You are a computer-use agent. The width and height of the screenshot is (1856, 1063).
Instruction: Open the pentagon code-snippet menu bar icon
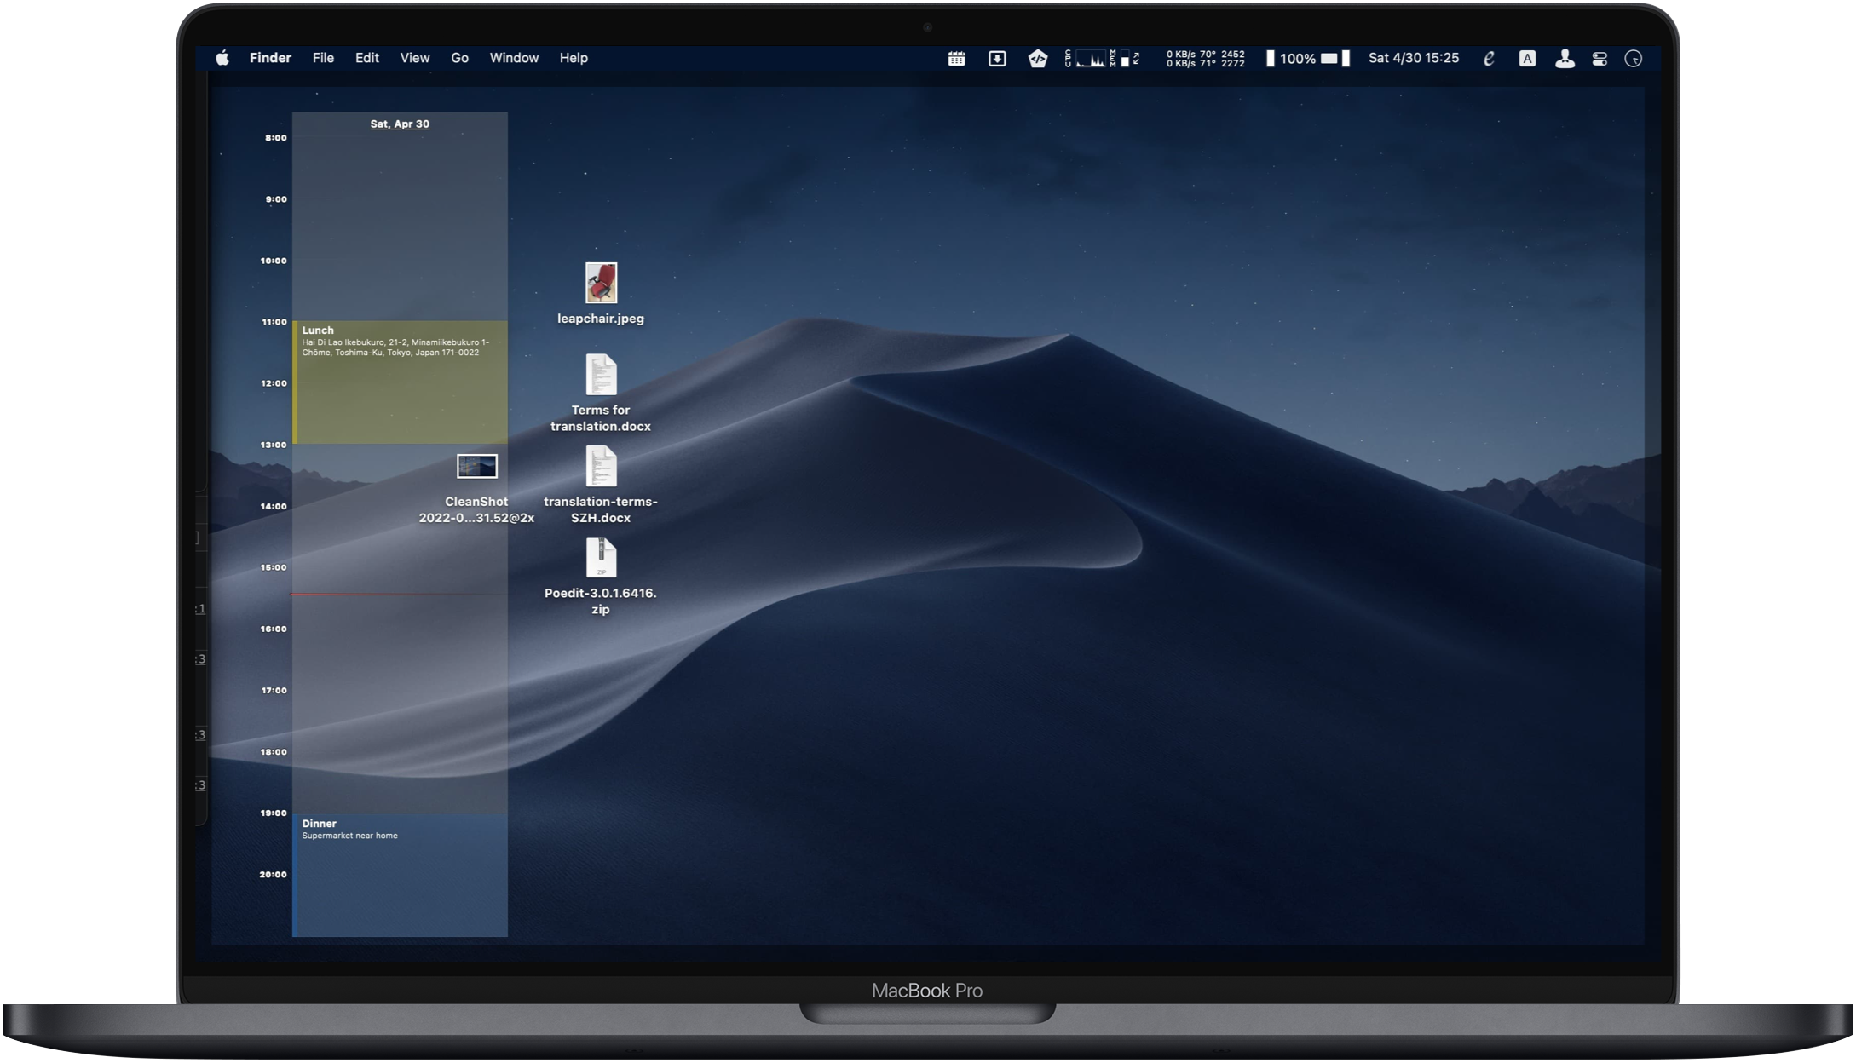click(1037, 59)
